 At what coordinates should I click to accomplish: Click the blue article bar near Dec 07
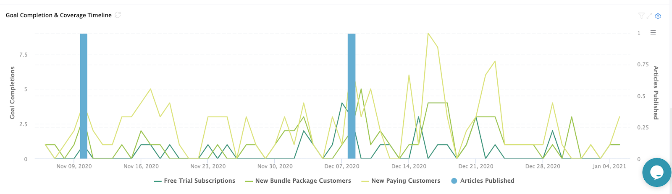(x=352, y=96)
